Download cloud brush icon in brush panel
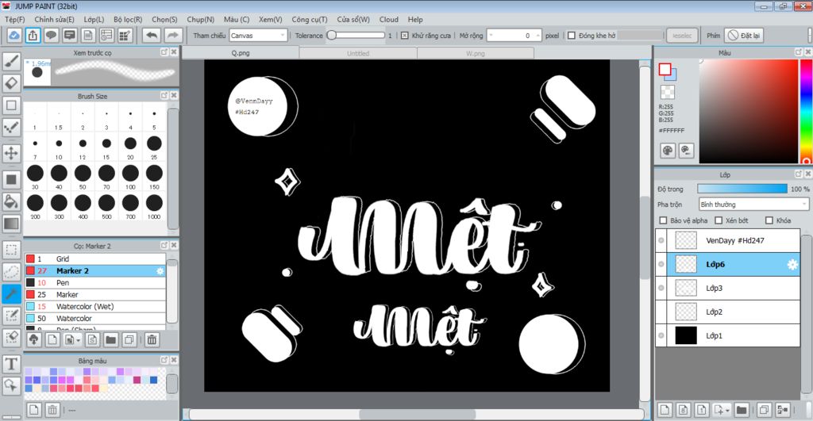 33,339
